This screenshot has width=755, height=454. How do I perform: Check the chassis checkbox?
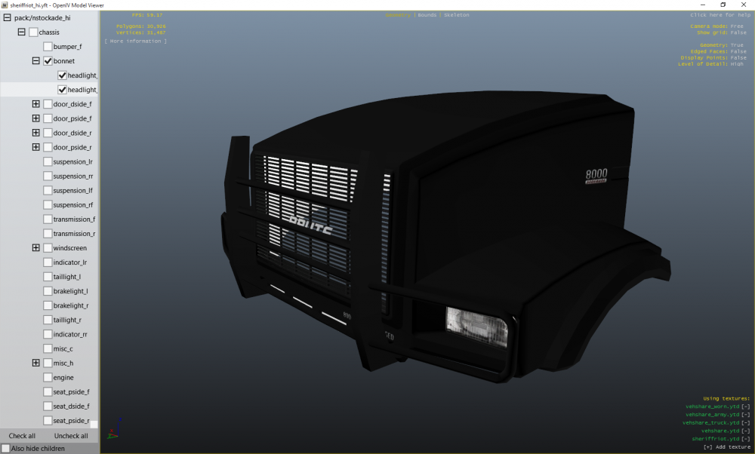(x=33, y=32)
